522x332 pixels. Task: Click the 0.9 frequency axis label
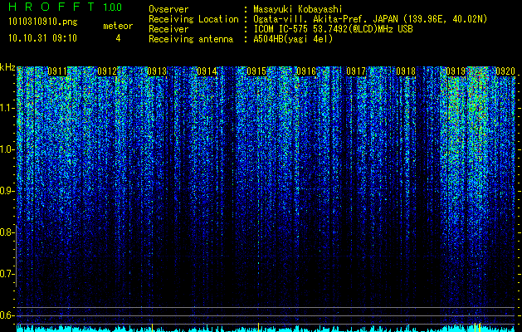7,191
